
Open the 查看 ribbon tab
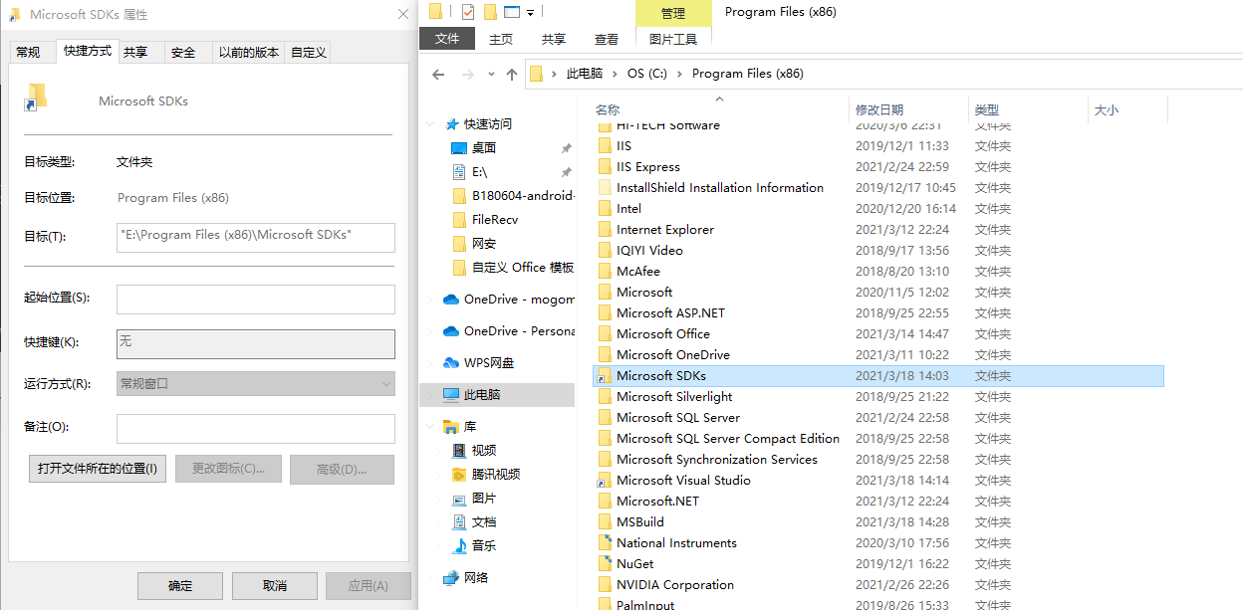click(x=608, y=39)
